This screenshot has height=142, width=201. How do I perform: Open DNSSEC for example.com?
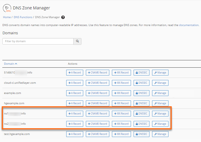(x=142, y=93)
